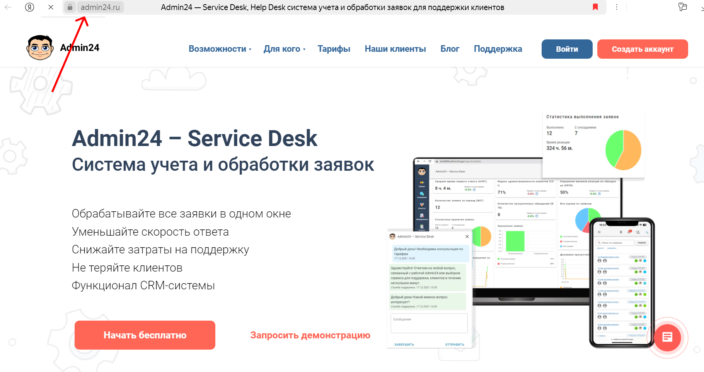The width and height of the screenshot is (704, 372).
Task: Click the Создать аккаунт button
Action: click(x=643, y=49)
